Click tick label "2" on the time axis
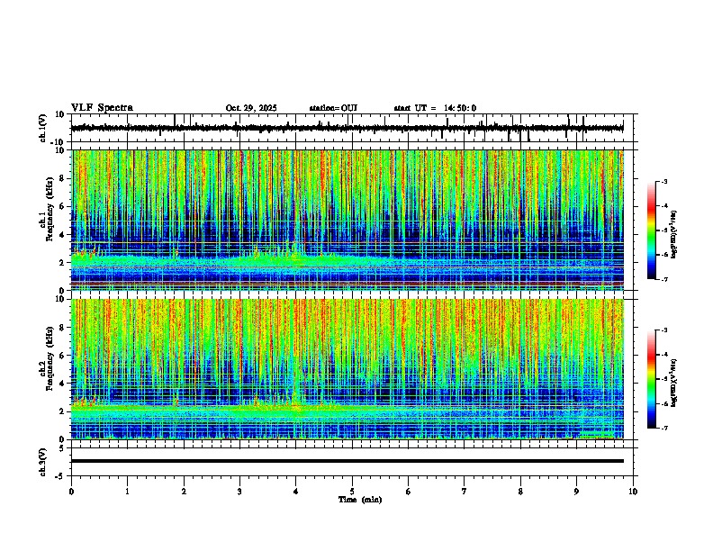The width and height of the screenshot is (713, 551). pyautogui.click(x=184, y=492)
